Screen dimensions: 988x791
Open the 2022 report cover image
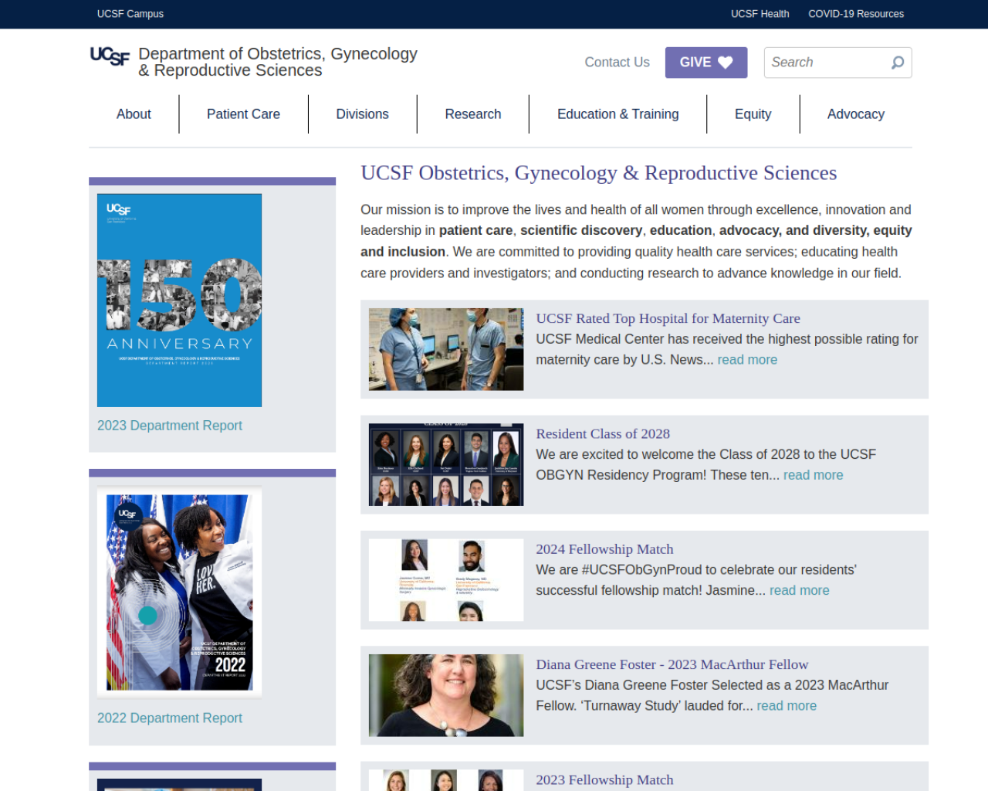[179, 592]
